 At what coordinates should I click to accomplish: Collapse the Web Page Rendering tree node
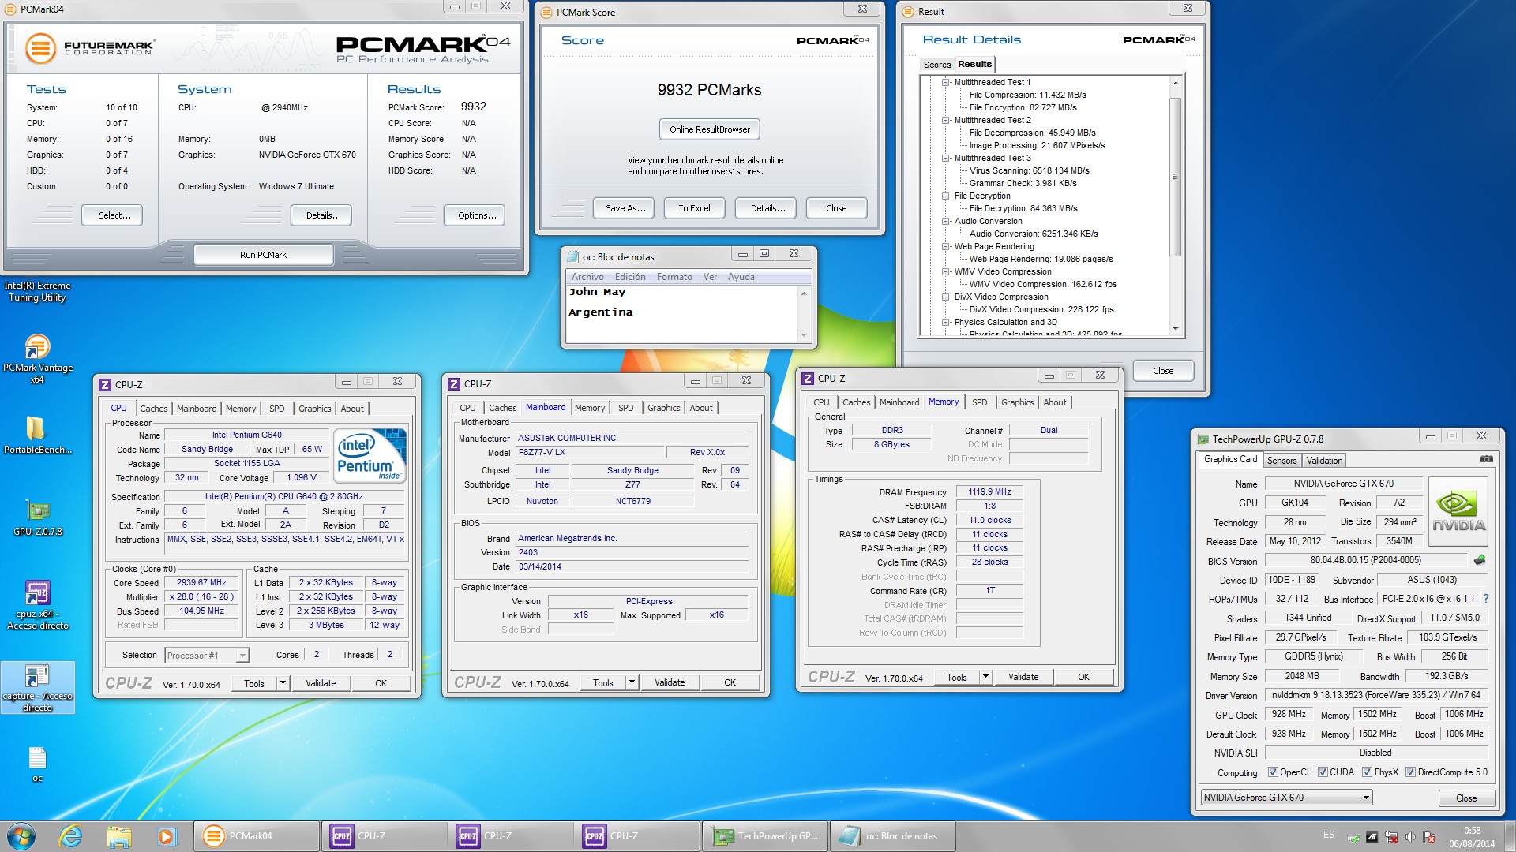point(945,246)
